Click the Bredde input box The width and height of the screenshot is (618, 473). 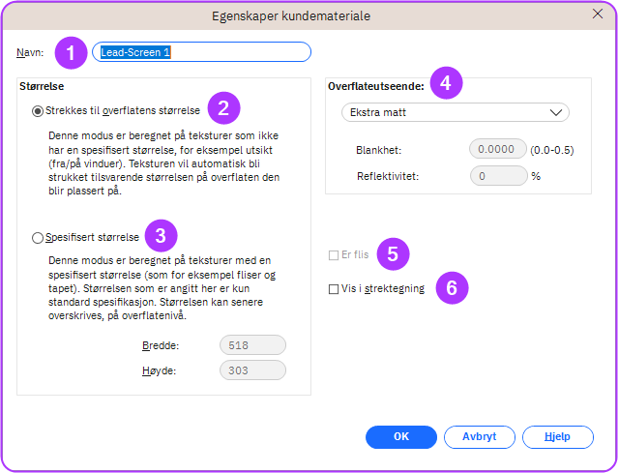click(x=251, y=344)
